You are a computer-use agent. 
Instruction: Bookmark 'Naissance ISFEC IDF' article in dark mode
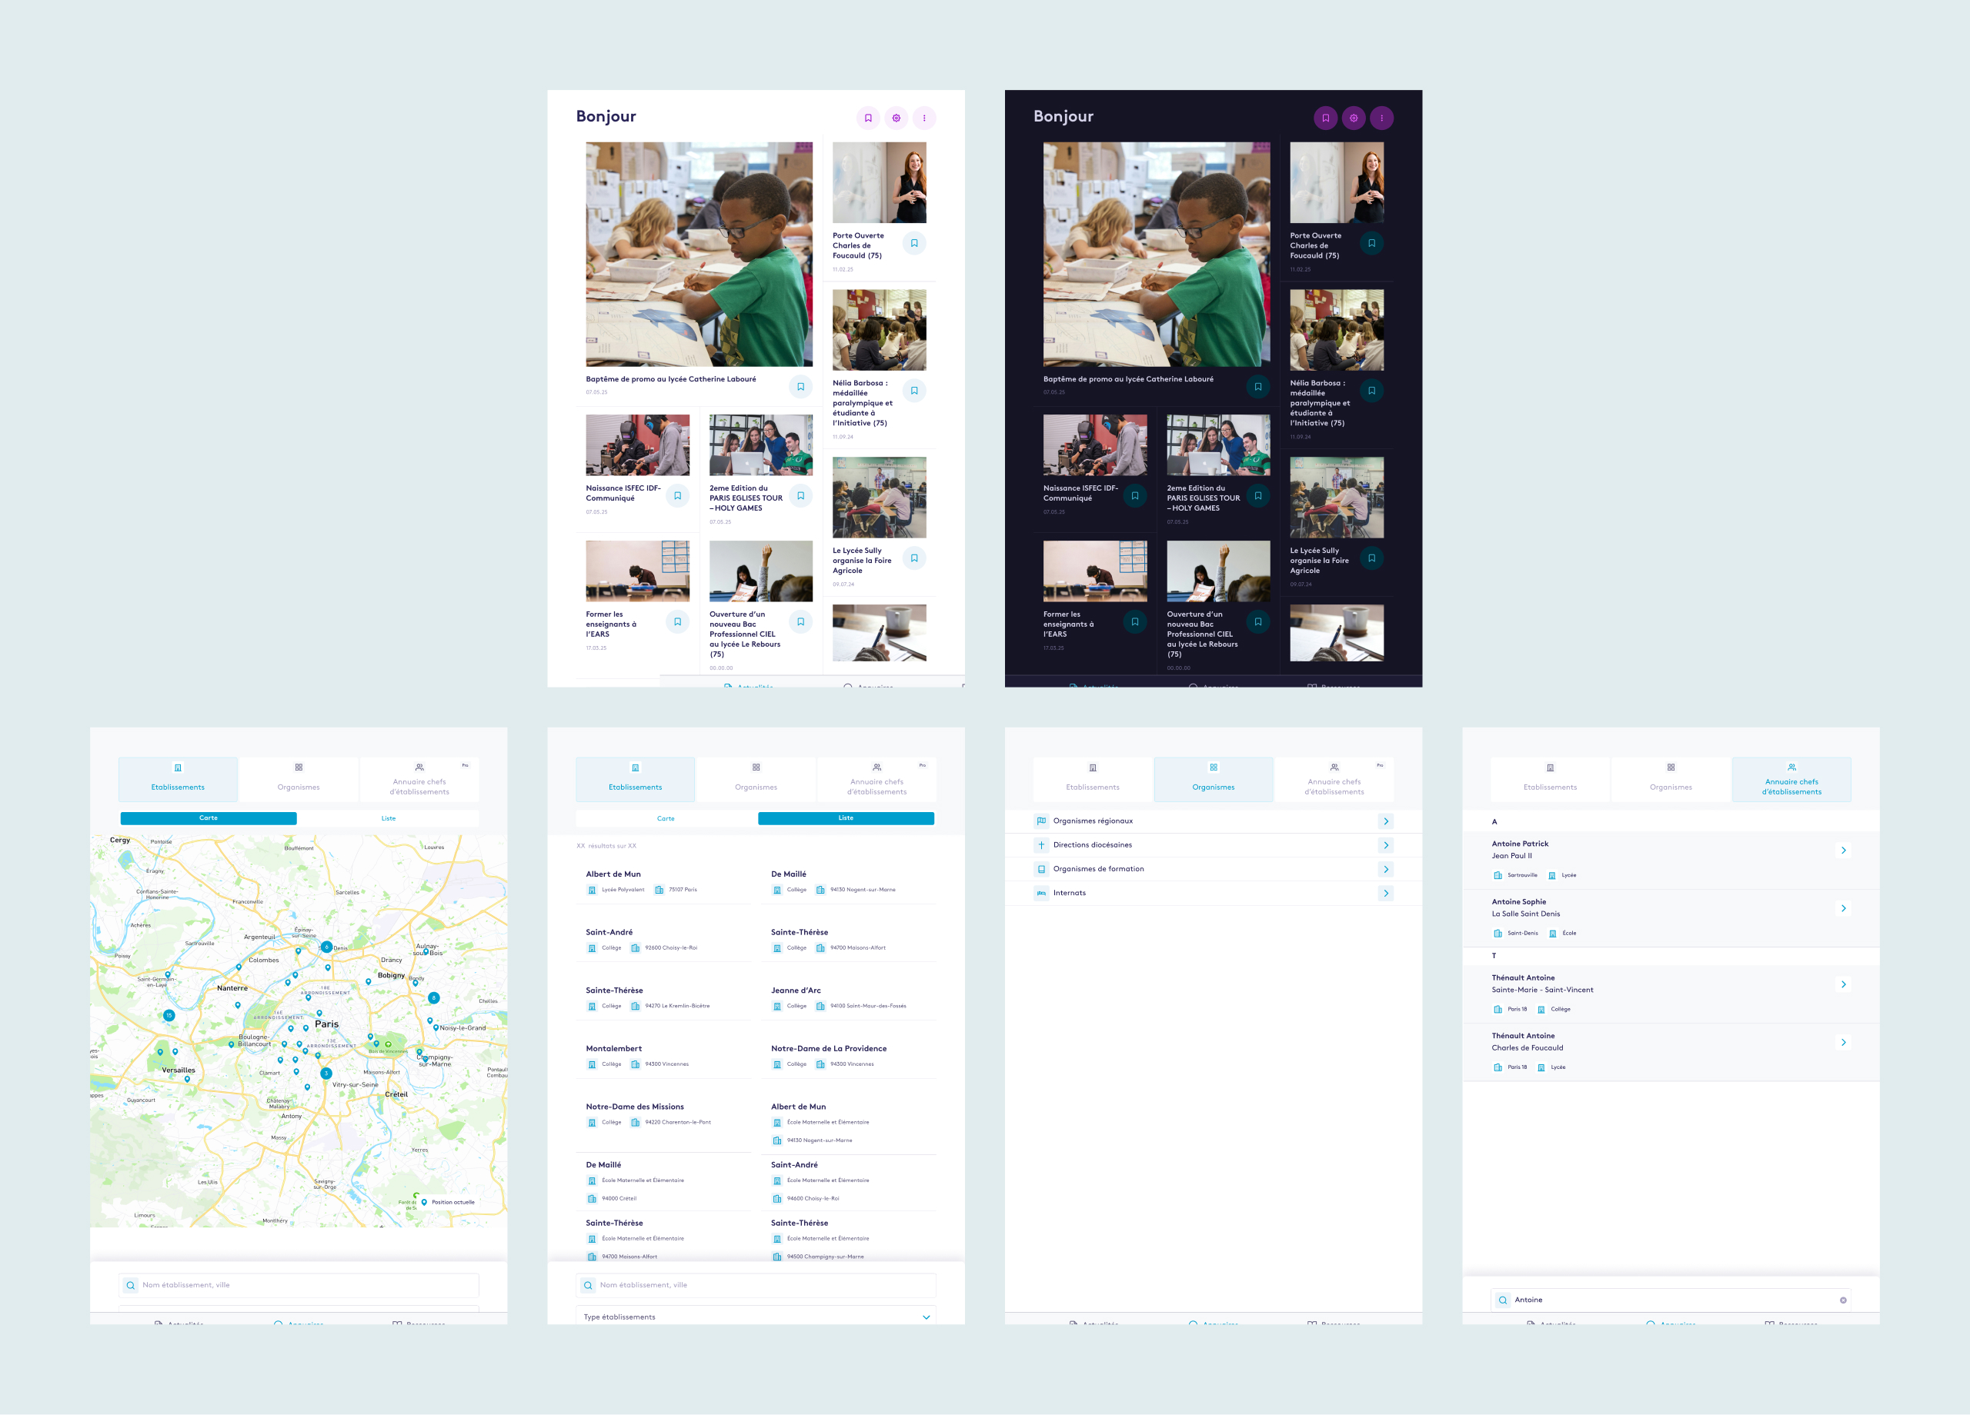coord(1134,496)
